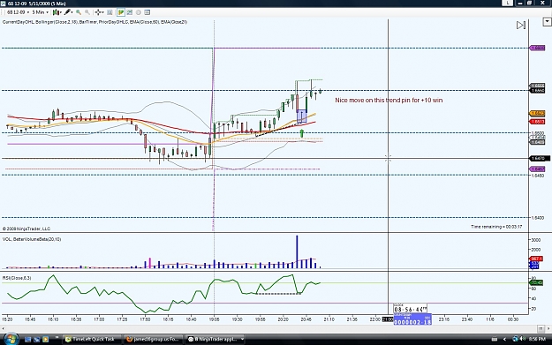Click the blue shaded rectangle on the candle
Screen dimensions: 552x345
[x=302, y=116]
